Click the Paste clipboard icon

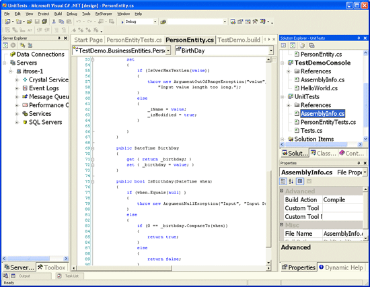point(69,22)
